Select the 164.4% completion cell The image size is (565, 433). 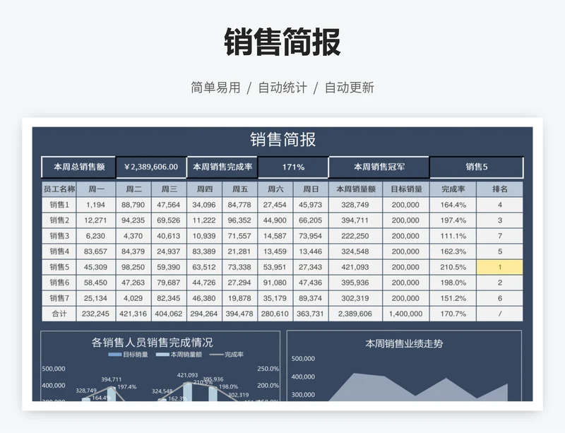point(453,205)
